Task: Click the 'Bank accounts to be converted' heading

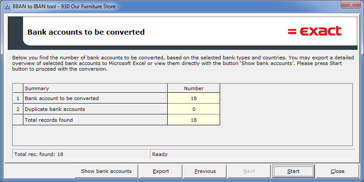Action: pyautogui.click(x=86, y=32)
